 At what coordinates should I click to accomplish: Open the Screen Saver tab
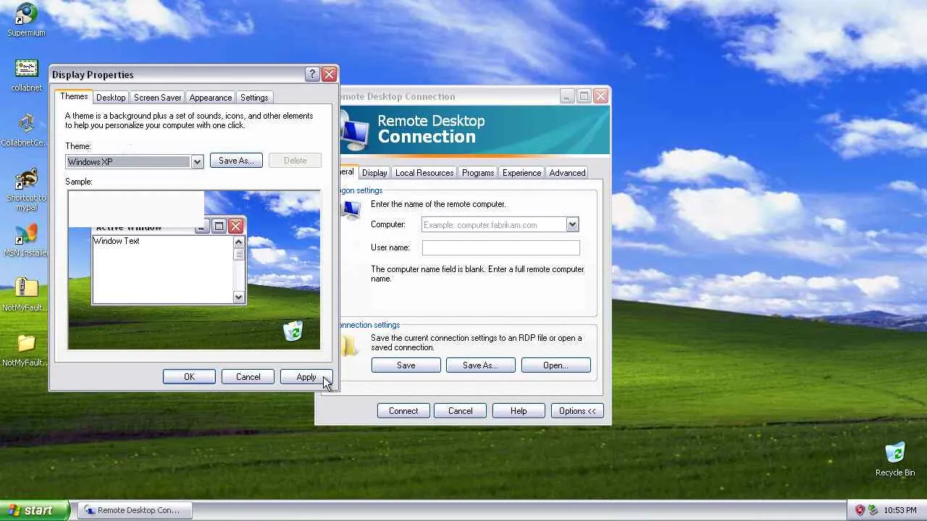click(x=157, y=98)
